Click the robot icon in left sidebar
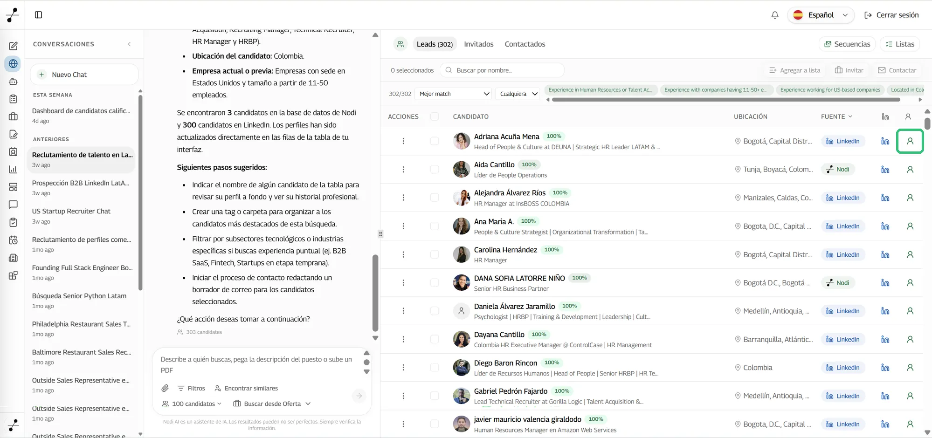This screenshot has height=438, width=932. [x=13, y=82]
